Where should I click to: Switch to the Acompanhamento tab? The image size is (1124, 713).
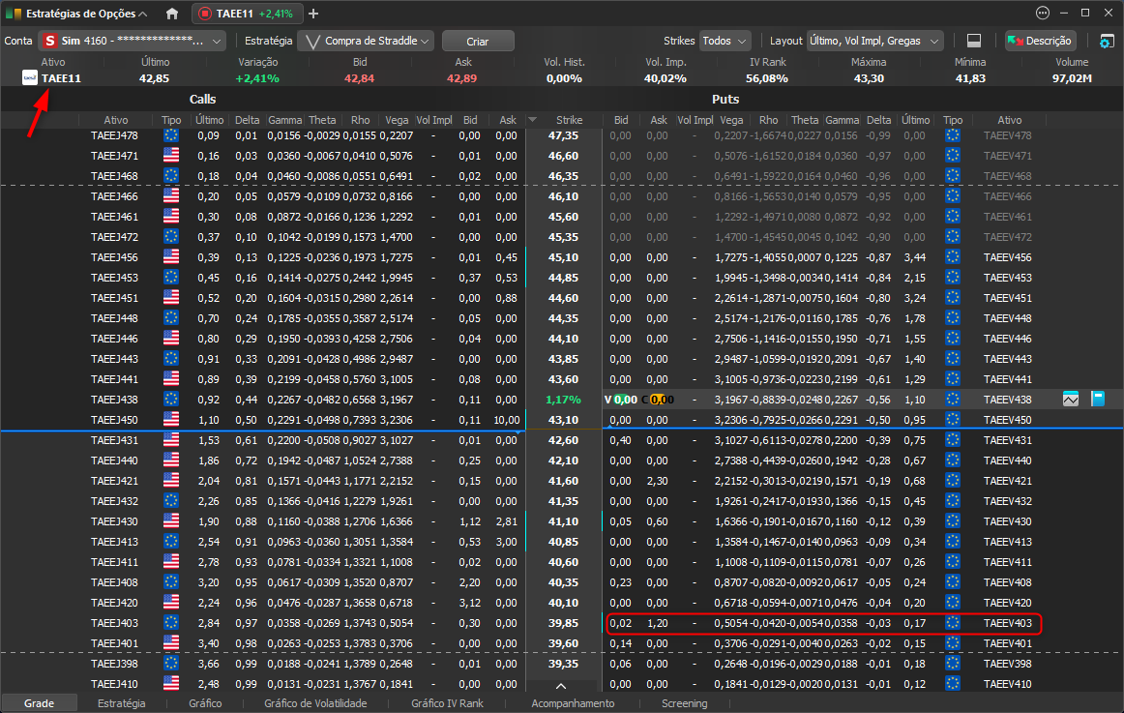click(573, 703)
